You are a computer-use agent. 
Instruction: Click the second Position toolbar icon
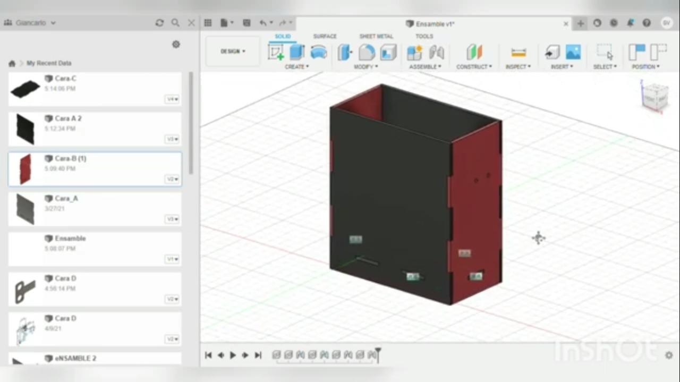coord(658,52)
